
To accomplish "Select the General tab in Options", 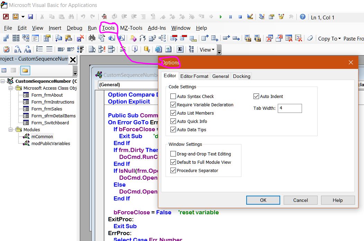I will [221, 76].
